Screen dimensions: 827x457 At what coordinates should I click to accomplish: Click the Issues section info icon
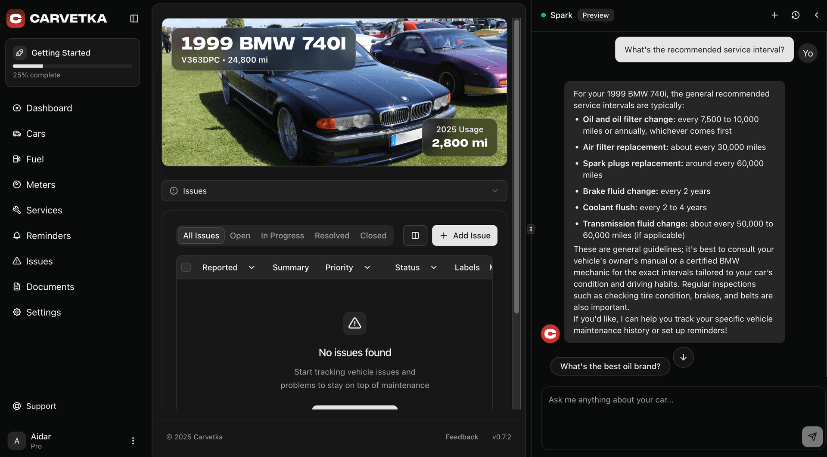tap(174, 191)
